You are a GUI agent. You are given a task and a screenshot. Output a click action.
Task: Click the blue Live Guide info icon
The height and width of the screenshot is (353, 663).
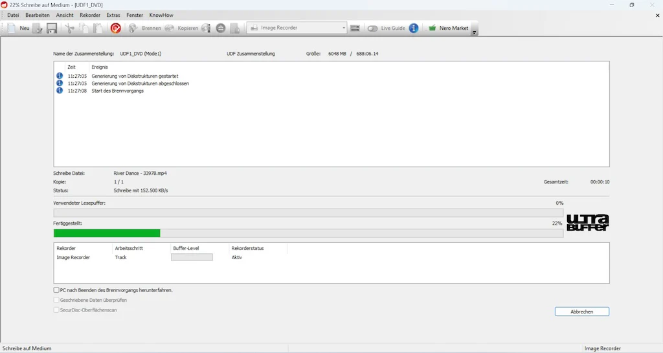[414, 28]
